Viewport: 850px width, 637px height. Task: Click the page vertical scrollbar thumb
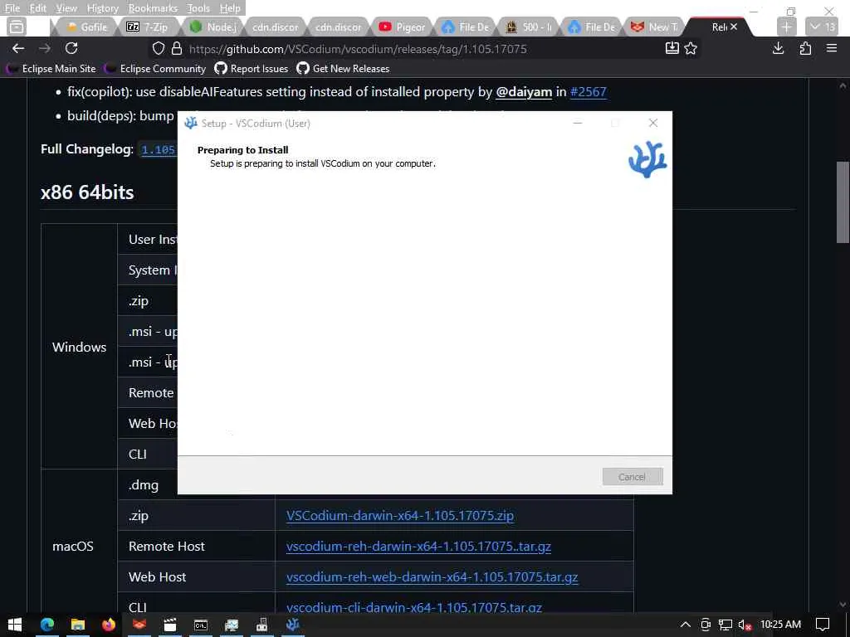click(x=843, y=202)
